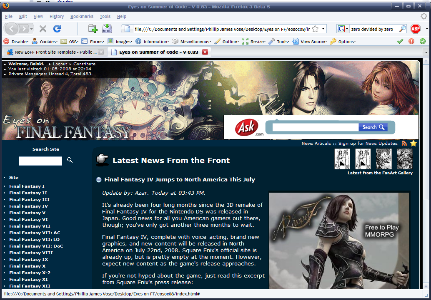The image size is (431, 300).
Task: Open address bar history dropdown arrow
Action: pos(323,29)
